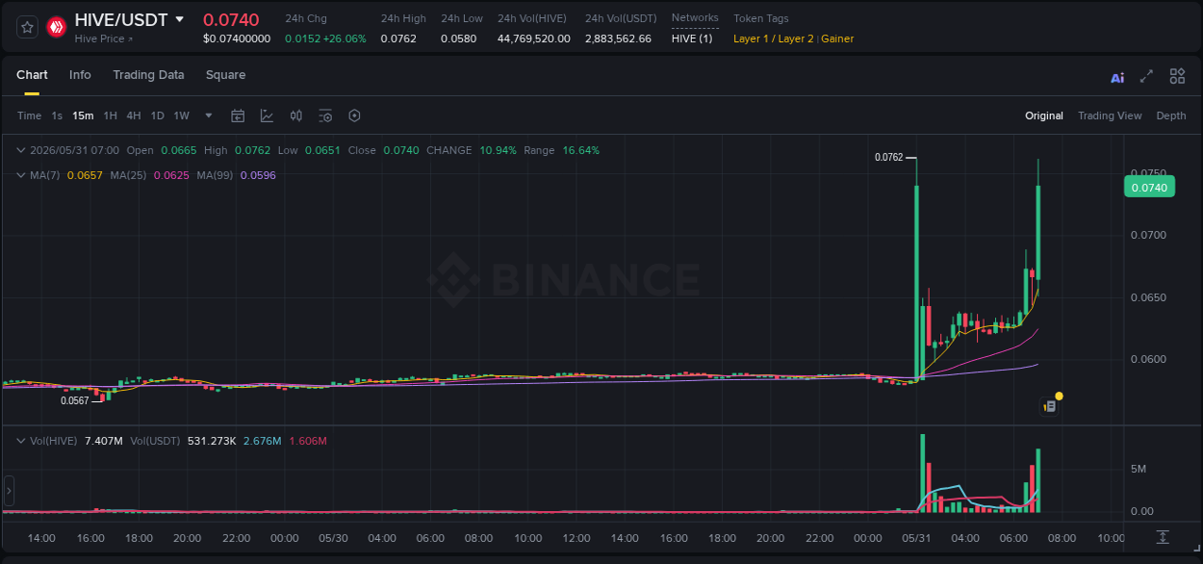This screenshot has width=1203, height=564.
Task: Open the Trading Data tab
Action: pyautogui.click(x=148, y=75)
